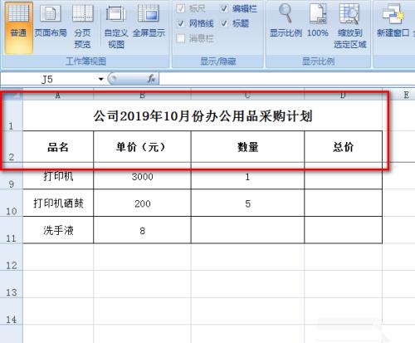The height and width of the screenshot is (343, 415).
Task: Select the 数量 header cell
Action: 247,146
